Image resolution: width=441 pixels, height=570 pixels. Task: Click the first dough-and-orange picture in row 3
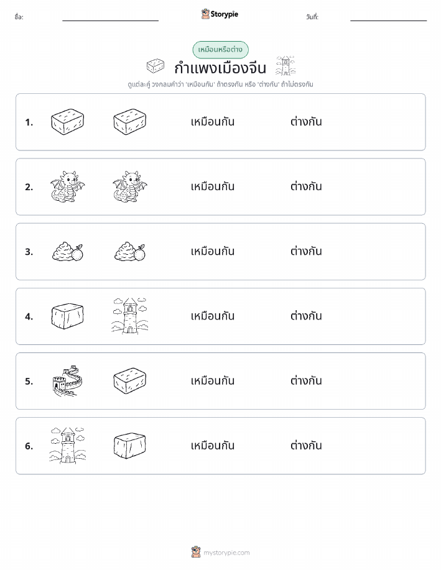click(x=68, y=251)
